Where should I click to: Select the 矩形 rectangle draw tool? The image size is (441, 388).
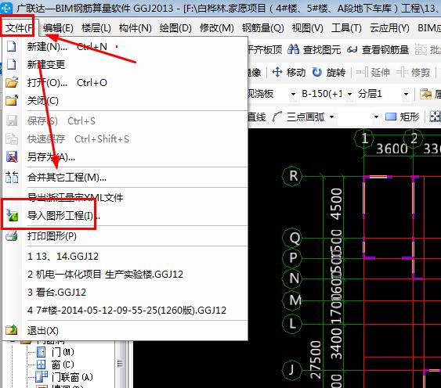(x=402, y=117)
